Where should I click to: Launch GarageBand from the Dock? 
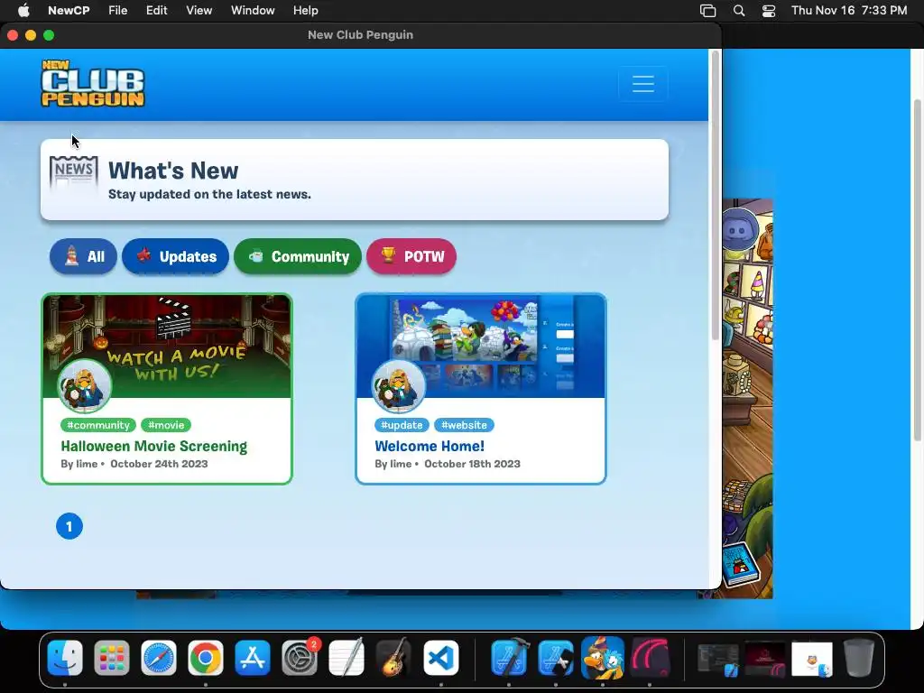(393, 658)
